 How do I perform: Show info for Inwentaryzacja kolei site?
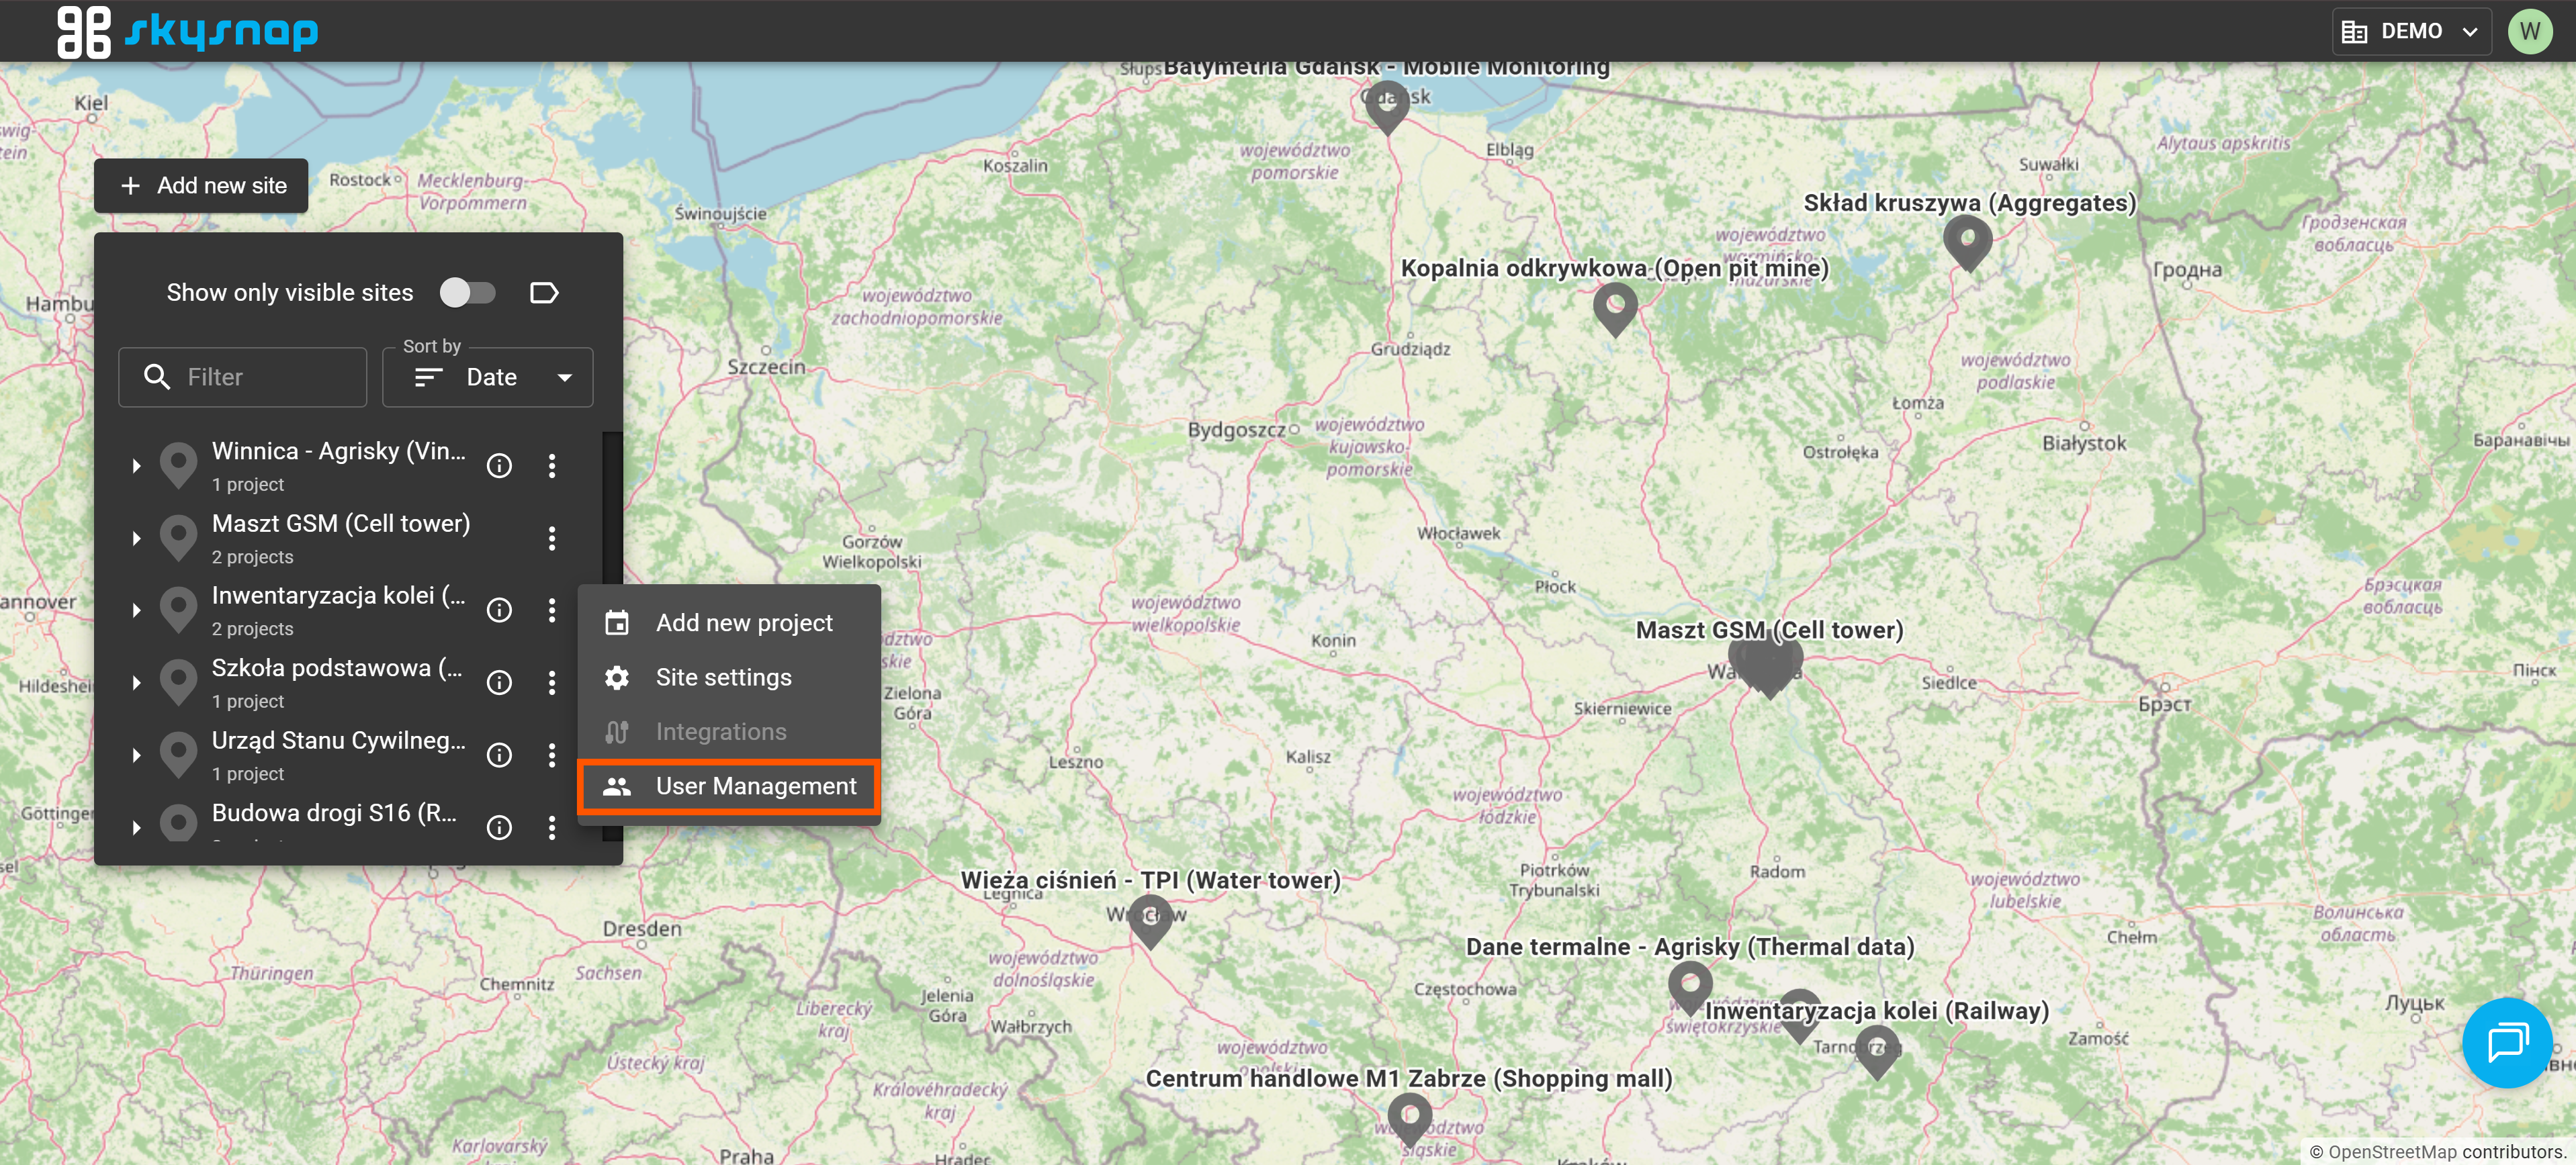point(499,611)
